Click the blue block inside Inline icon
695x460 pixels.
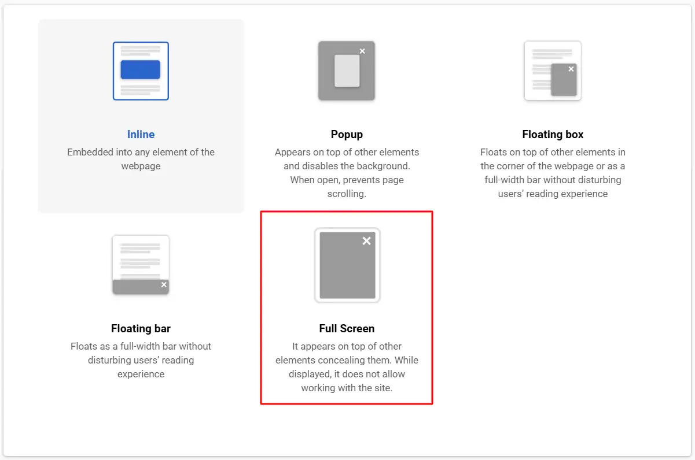[140, 69]
